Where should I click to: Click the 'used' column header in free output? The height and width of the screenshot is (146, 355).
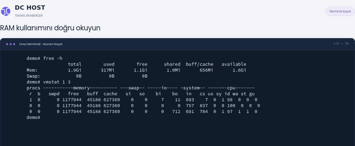[109, 64]
